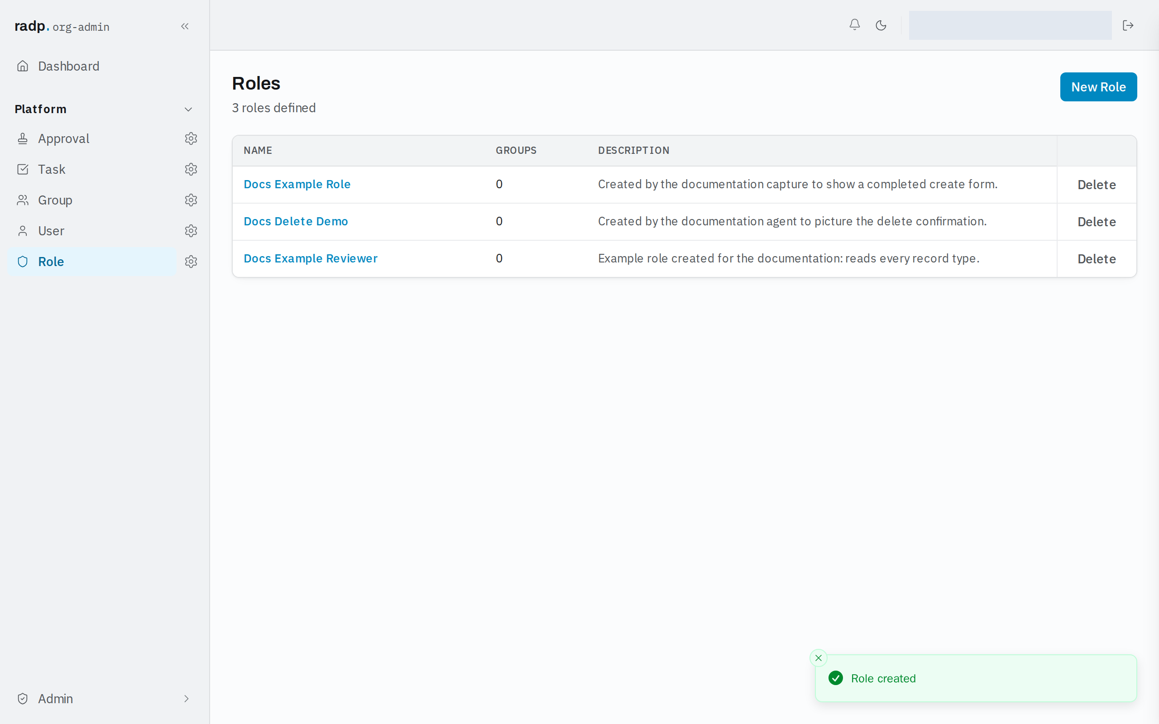This screenshot has width=1159, height=724.
Task: Open User settings gear
Action: (191, 231)
